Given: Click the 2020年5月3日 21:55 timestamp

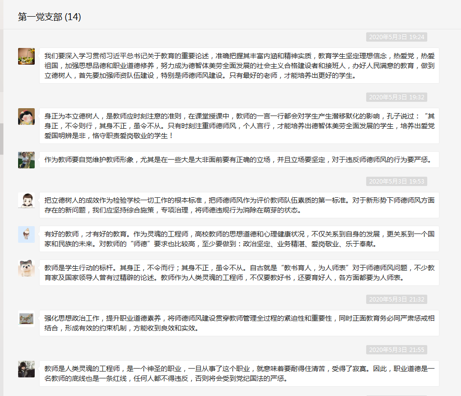Looking at the screenshot, I should tap(396, 350).
